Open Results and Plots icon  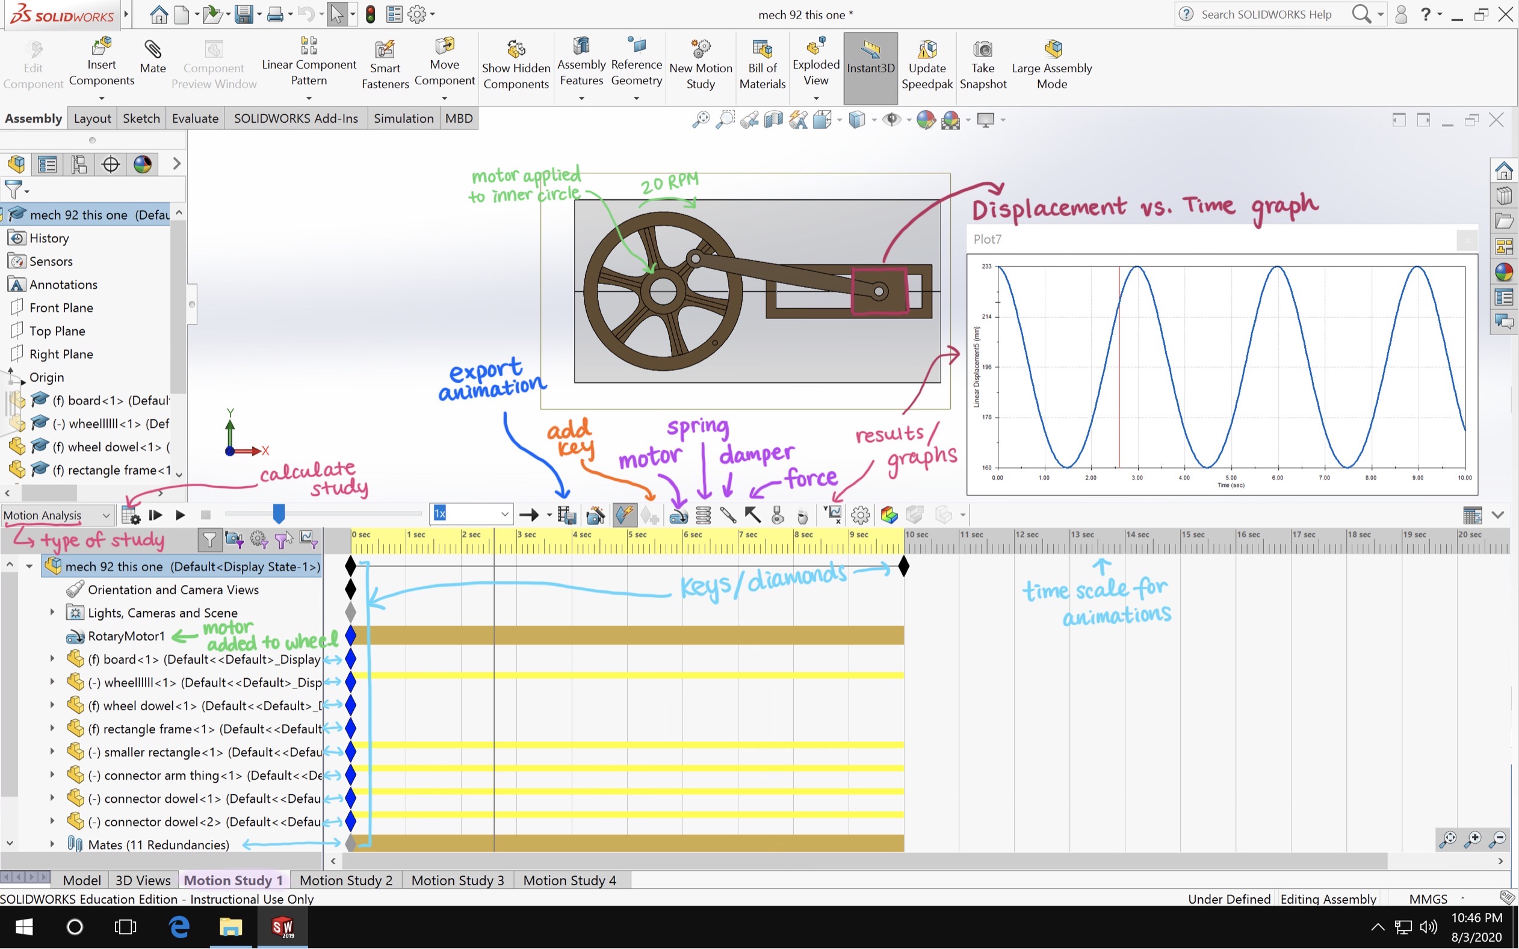pos(833,515)
